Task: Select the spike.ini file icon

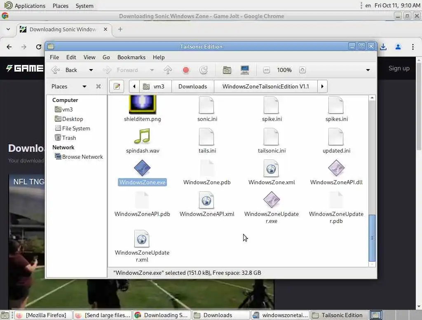Action: point(271,105)
